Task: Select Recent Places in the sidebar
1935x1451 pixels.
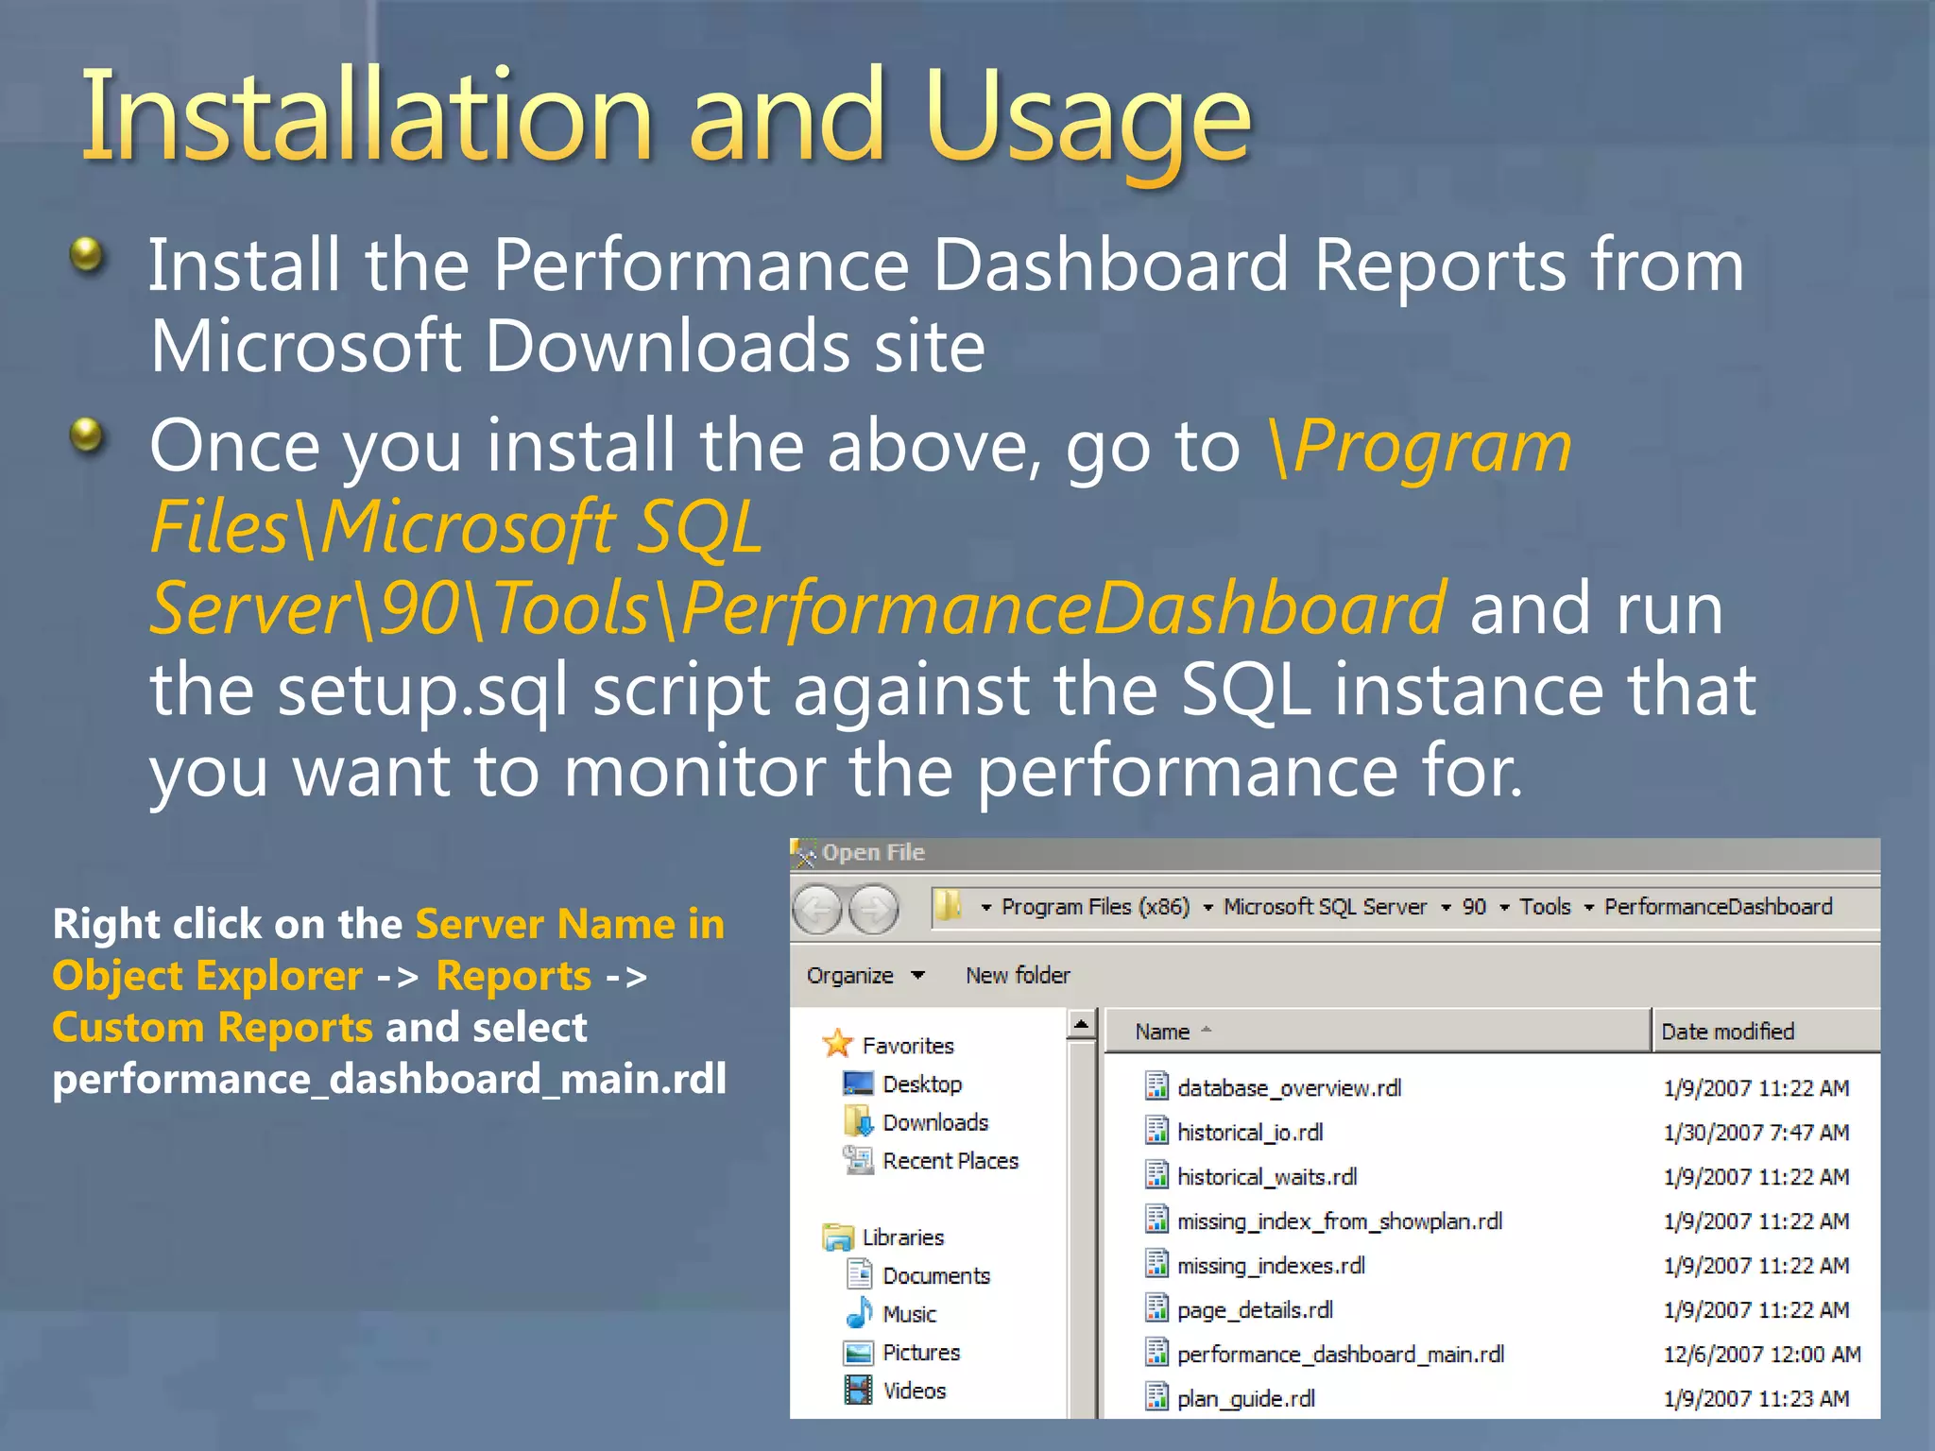Action: point(950,1161)
